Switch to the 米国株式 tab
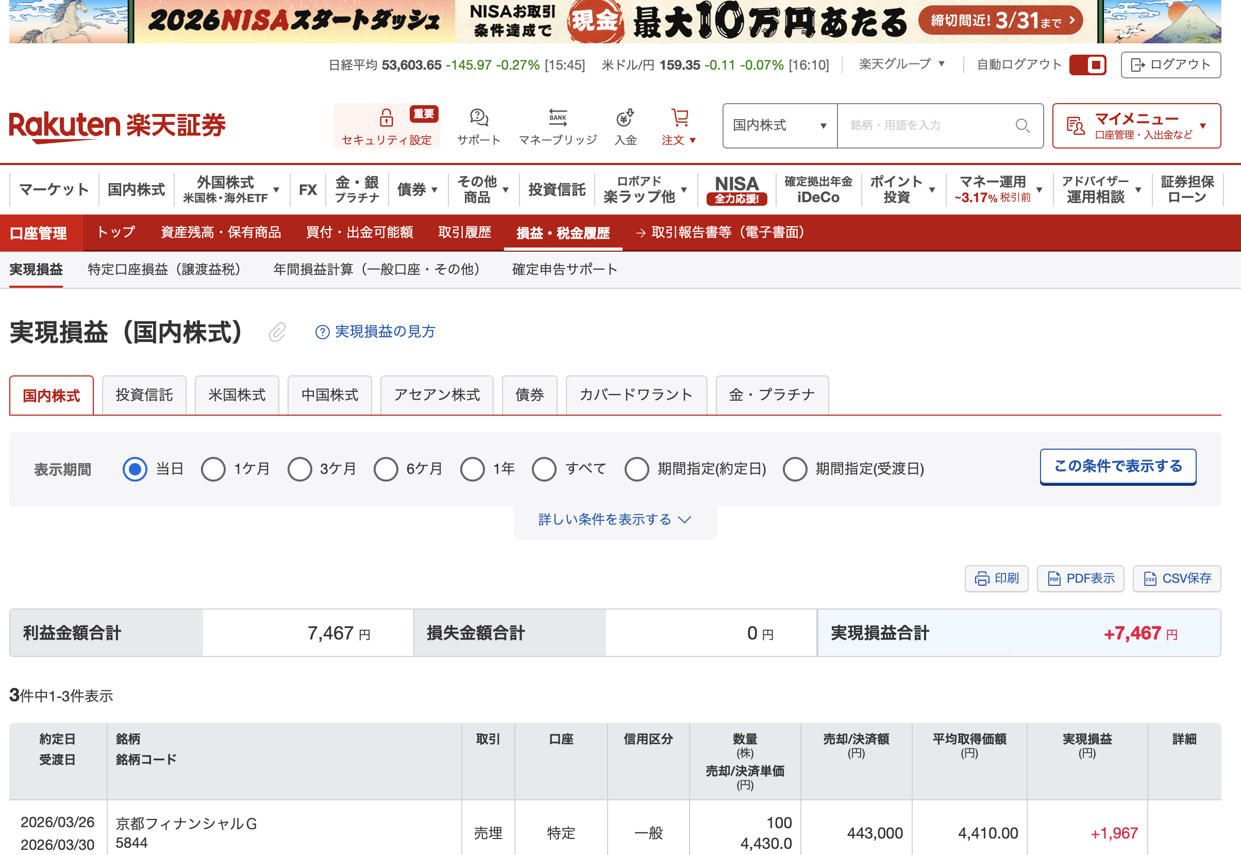Screen dimensions: 1241x855 coord(237,396)
